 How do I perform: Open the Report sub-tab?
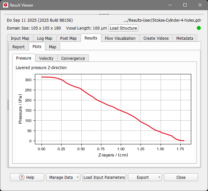point(18,47)
